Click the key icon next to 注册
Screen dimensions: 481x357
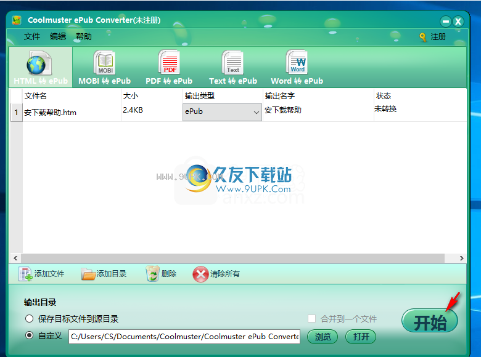(422, 37)
